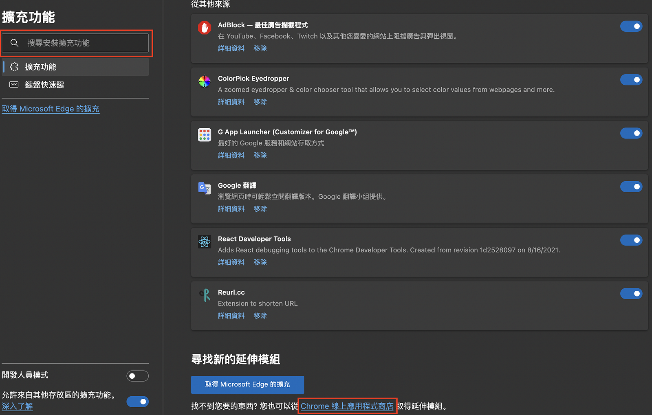Disable the AdBlock extension toggle
The image size is (652, 415).
tap(631, 26)
